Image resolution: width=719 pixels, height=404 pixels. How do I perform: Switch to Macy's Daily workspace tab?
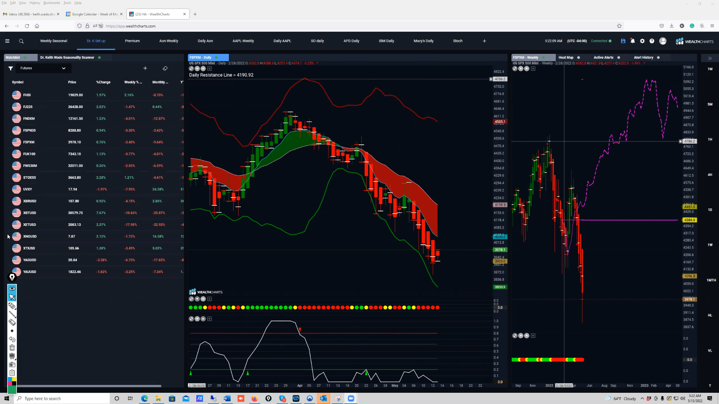pyautogui.click(x=424, y=41)
